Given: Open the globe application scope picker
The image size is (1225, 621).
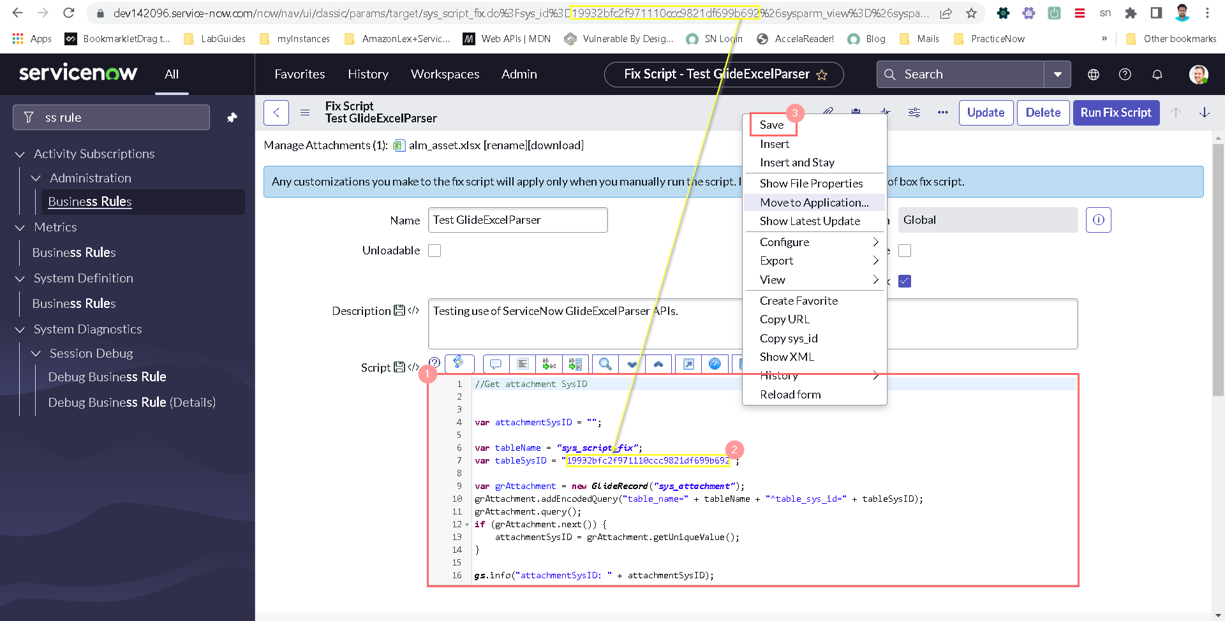Looking at the screenshot, I should pyautogui.click(x=1094, y=75).
